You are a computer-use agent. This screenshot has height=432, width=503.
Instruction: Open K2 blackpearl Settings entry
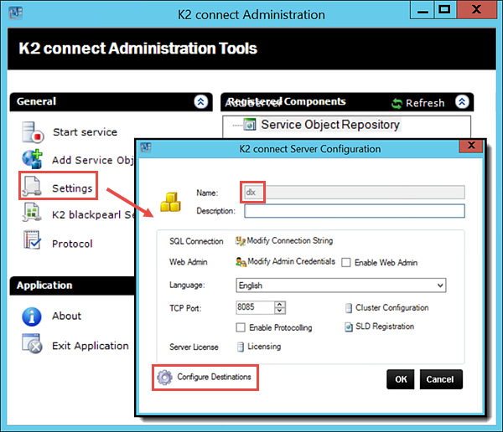point(93,214)
